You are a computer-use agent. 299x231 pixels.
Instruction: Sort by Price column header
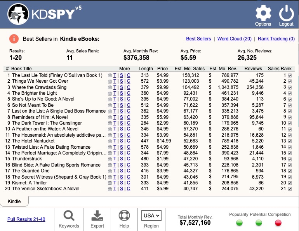click(162, 69)
